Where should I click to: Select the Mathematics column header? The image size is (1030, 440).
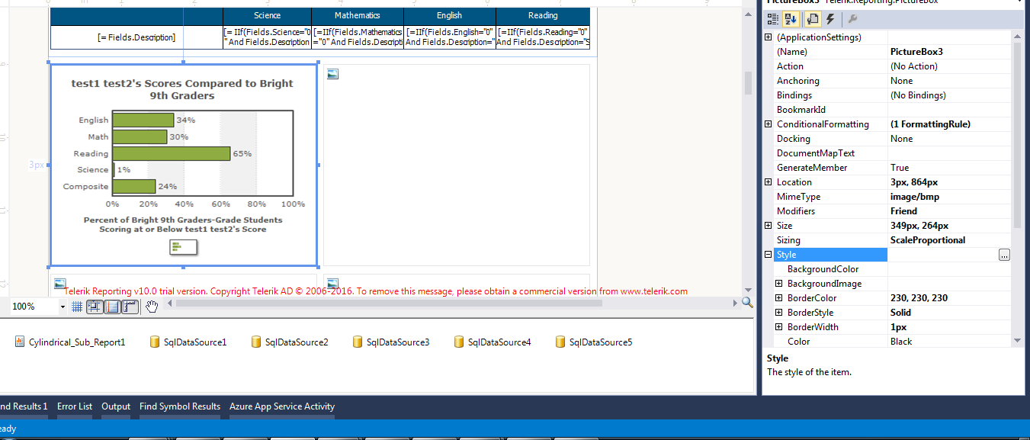pos(358,15)
